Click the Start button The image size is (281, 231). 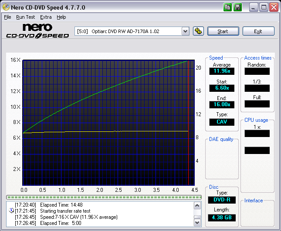[x=223, y=31]
